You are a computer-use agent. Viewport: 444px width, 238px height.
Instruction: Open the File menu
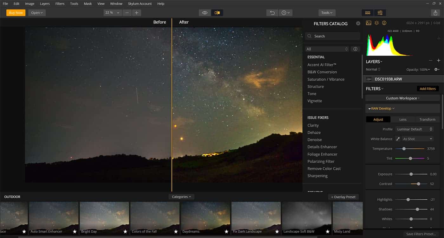point(5,3)
